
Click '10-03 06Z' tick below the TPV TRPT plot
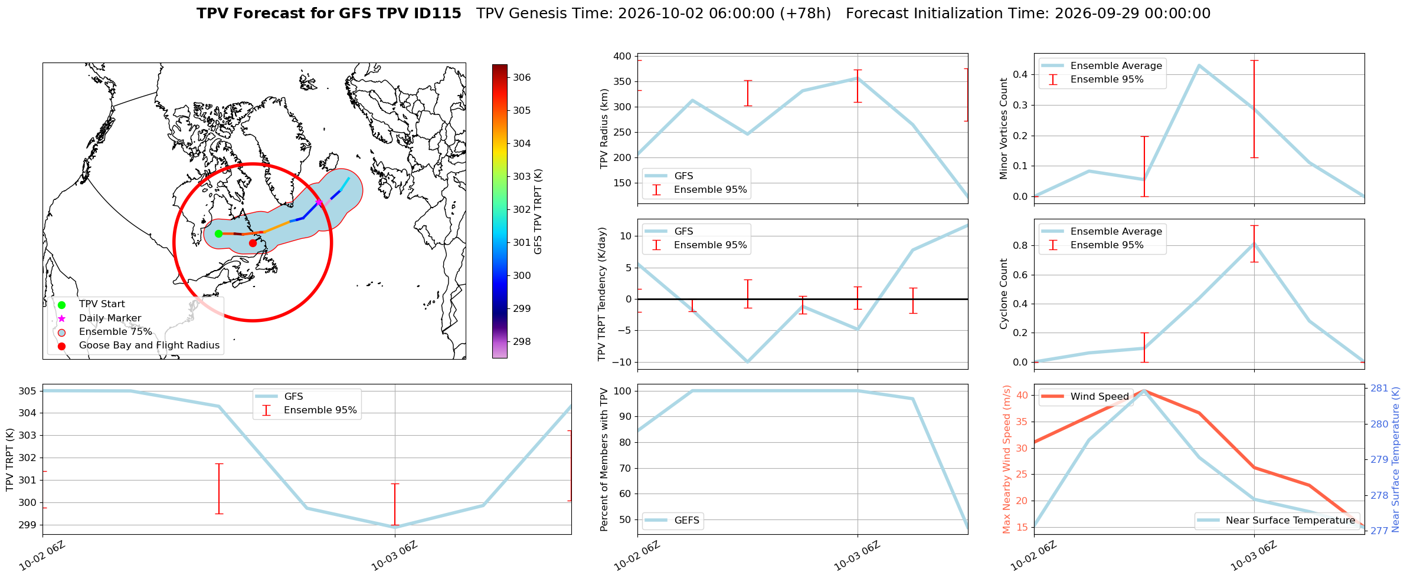click(395, 555)
